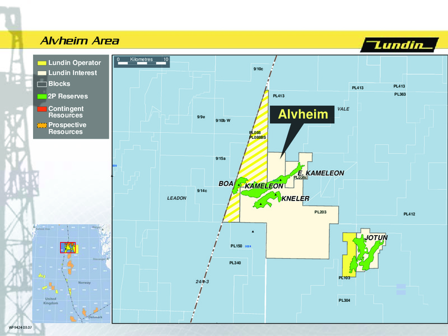This screenshot has width=448, height=336.
Task: Click the red rectangle on the inset map
Action: coord(68,248)
